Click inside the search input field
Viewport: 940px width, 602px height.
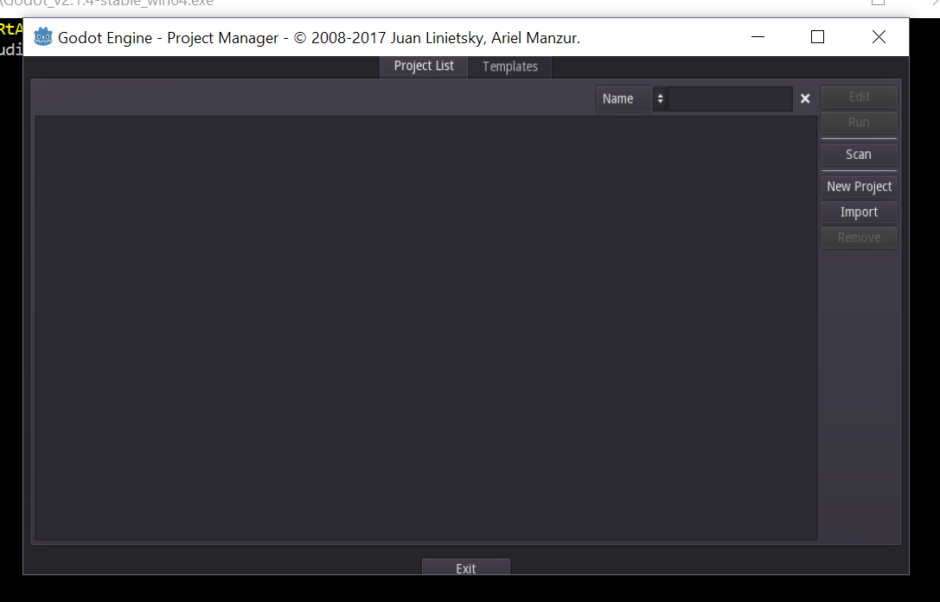pos(731,98)
